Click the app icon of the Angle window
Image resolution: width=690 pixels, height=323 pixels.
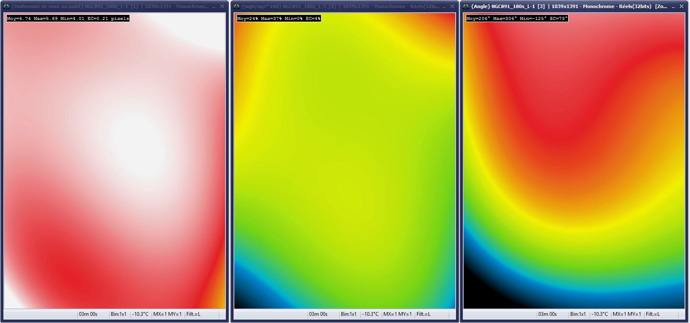(466, 6)
